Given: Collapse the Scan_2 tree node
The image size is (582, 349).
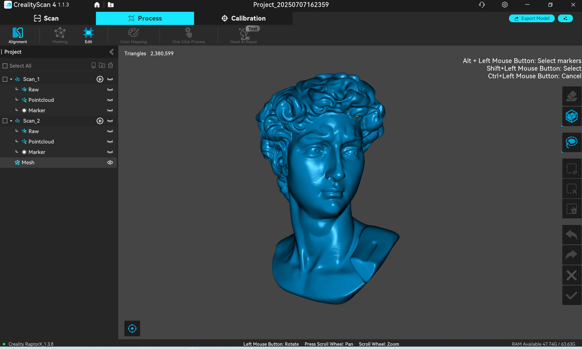Looking at the screenshot, I should pyautogui.click(x=11, y=121).
